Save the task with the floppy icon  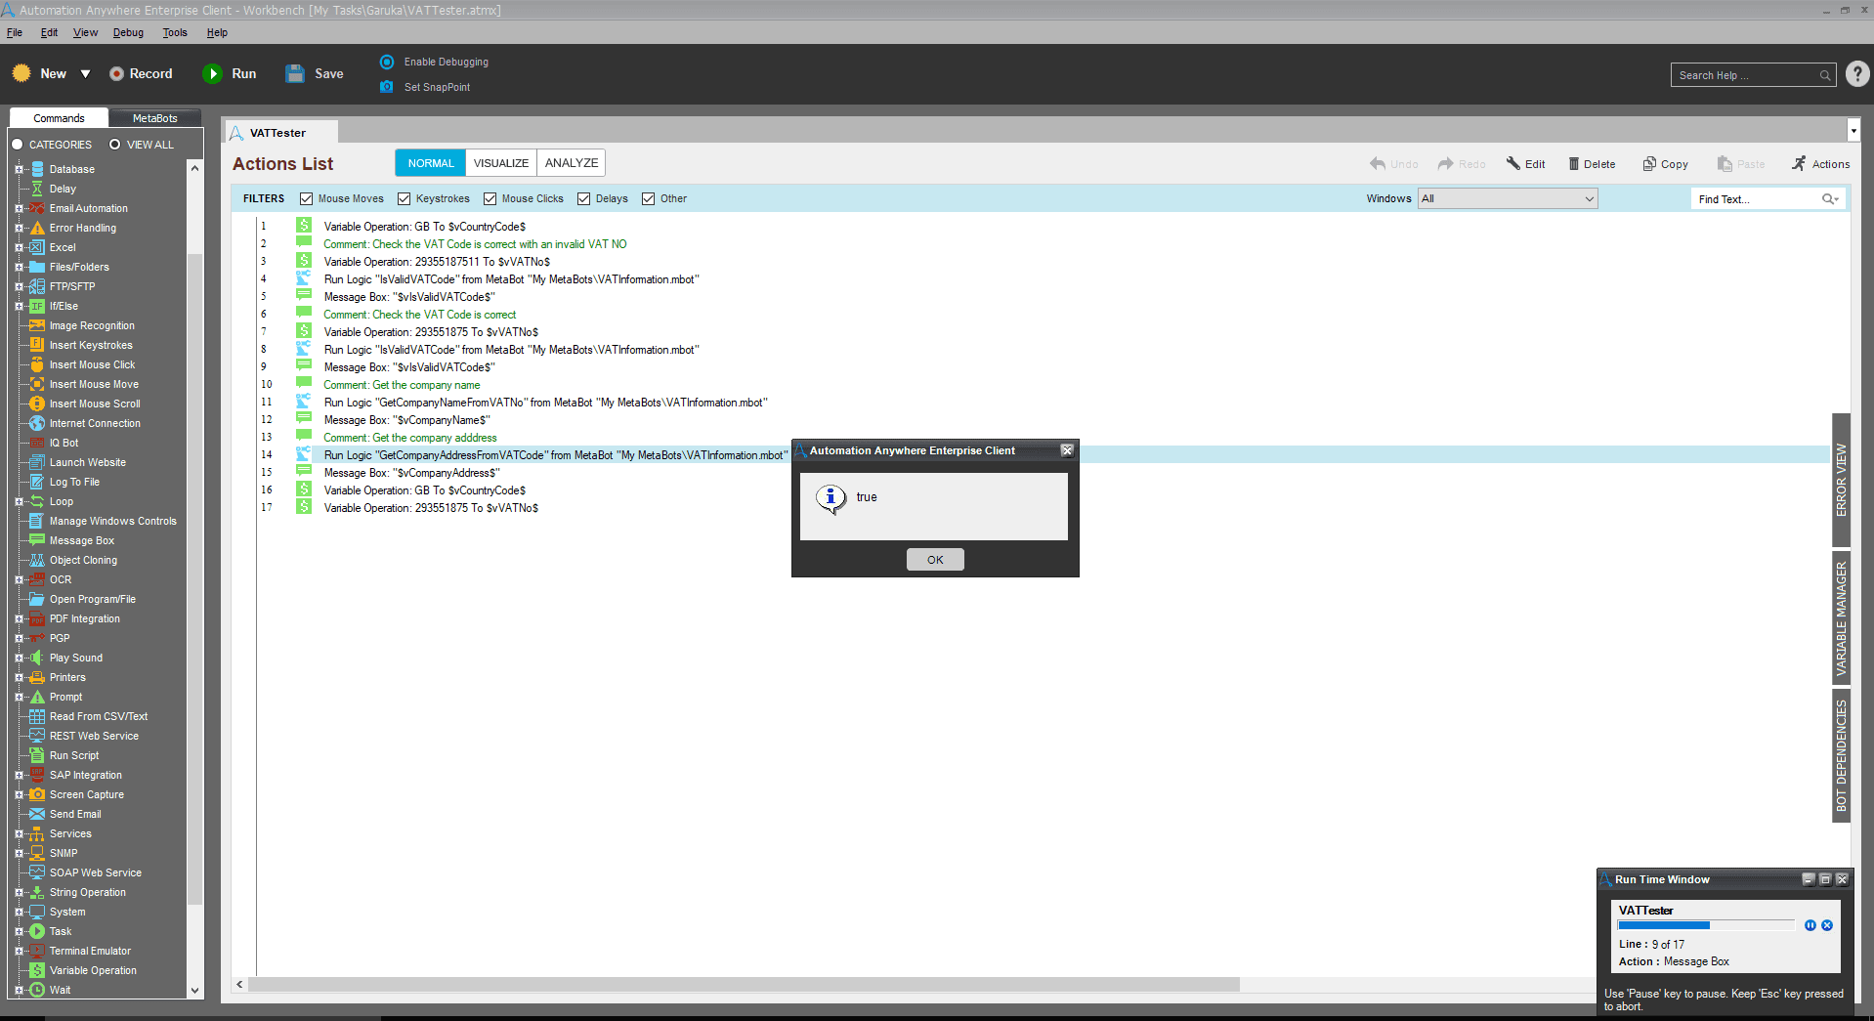(x=295, y=74)
